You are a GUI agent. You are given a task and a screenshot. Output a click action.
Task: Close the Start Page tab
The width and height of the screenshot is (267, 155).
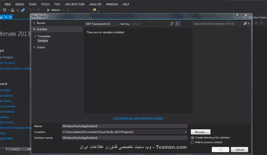(10, 17)
